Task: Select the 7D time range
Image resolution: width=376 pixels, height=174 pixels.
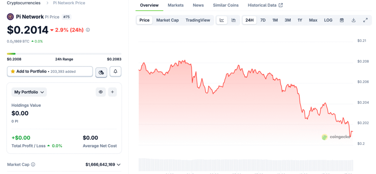Action: tap(263, 20)
